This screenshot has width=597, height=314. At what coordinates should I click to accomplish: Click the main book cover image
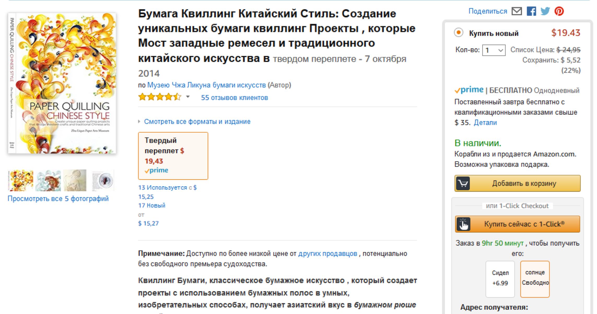point(62,83)
